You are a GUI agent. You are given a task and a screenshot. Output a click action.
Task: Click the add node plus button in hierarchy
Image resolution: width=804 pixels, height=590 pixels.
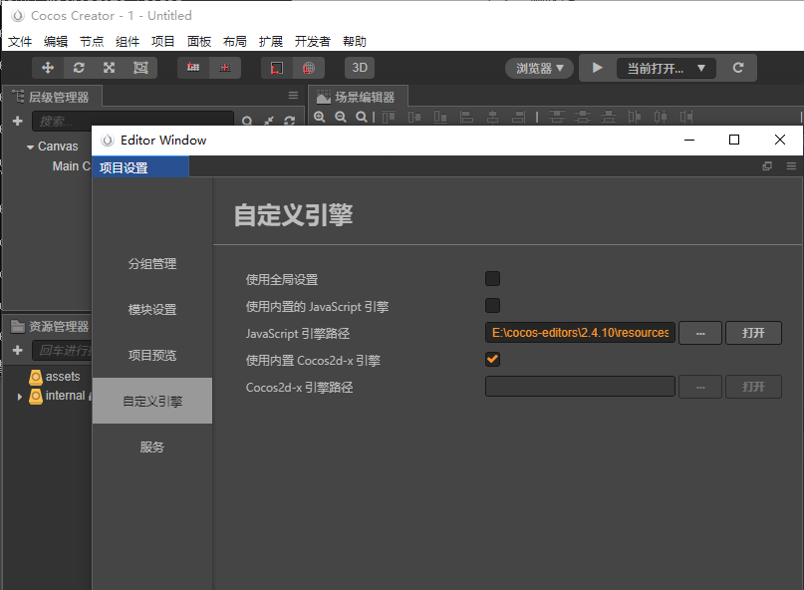pos(17,121)
